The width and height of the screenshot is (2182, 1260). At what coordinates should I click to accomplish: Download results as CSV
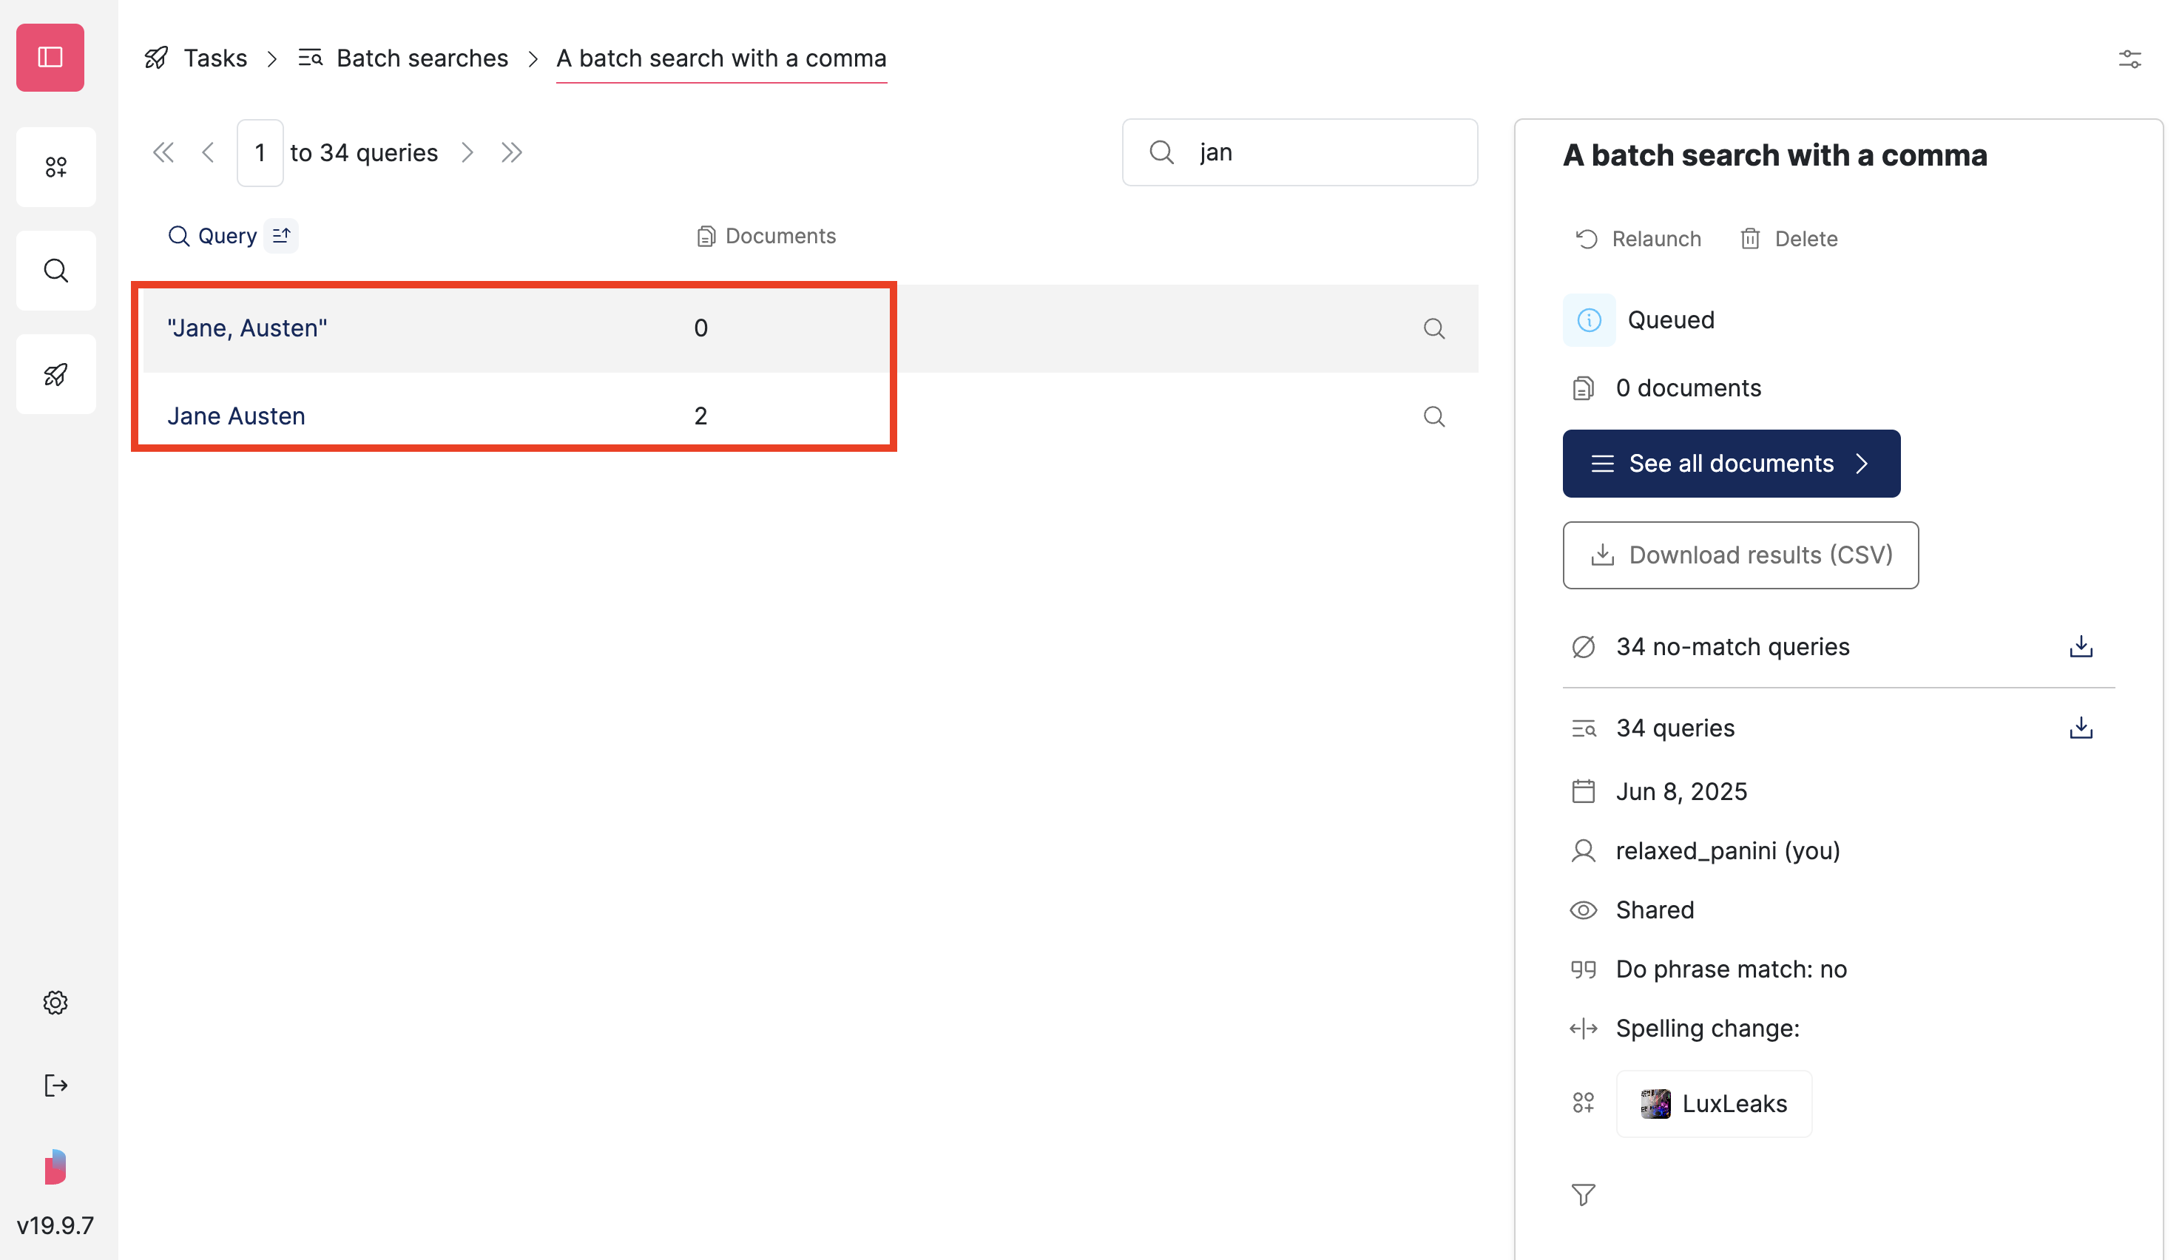coord(1740,555)
